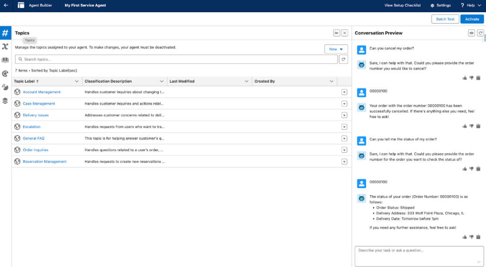Viewport: 486px width, 267px height.
Task: Thumbs up the order cancelled response
Action: click(465, 126)
